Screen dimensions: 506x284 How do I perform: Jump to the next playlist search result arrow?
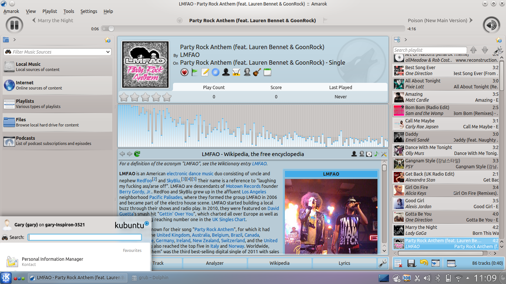click(x=485, y=50)
